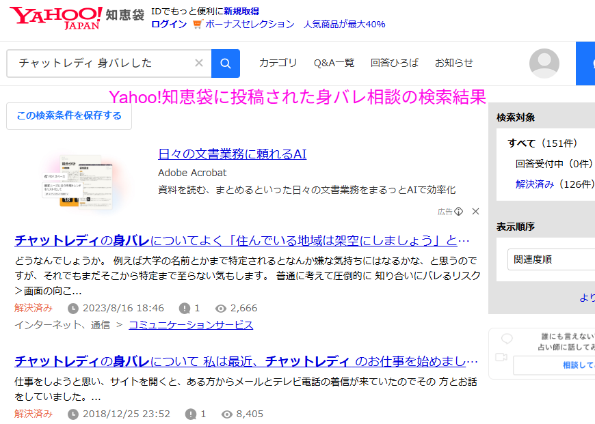This screenshot has width=595, height=424.
Task: Open the result starting 私は最近、チャットレディ
Action: pyautogui.click(x=246, y=361)
